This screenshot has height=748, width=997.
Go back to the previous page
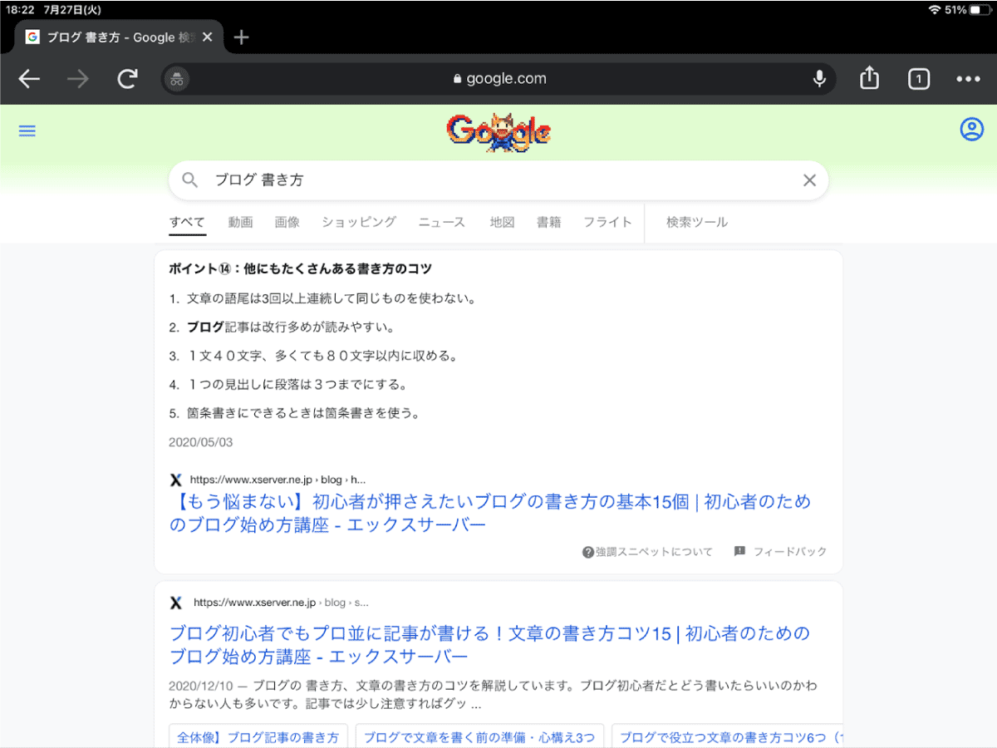tap(29, 79)
